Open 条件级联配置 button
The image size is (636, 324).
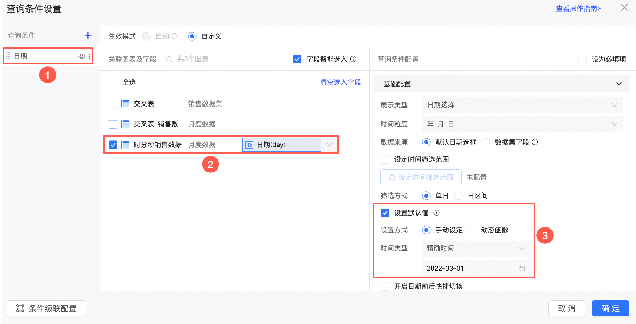click(x=46, y=308)
